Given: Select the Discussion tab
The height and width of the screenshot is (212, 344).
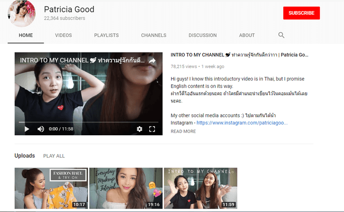Looking at the screenshot, I should pyautogui.click(x=203, y=35).
